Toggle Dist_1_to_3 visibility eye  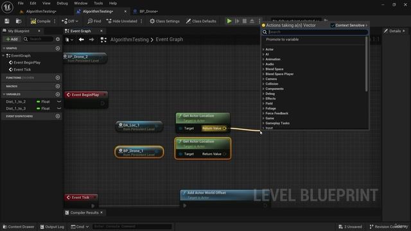pyautogui.click(x=59, y=108)
